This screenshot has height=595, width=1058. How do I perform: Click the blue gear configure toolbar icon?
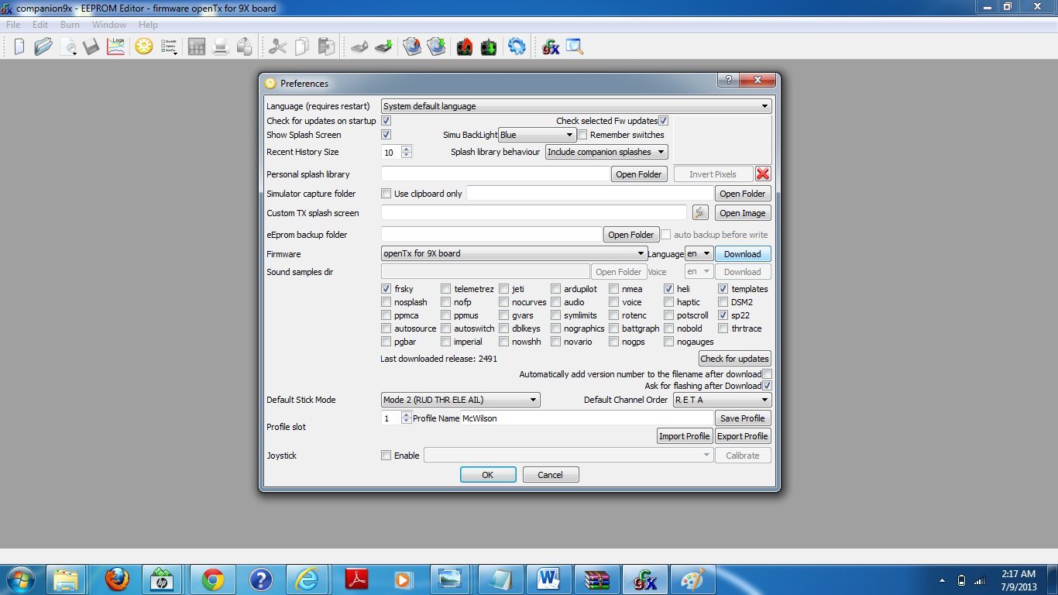tap(517, 46)
